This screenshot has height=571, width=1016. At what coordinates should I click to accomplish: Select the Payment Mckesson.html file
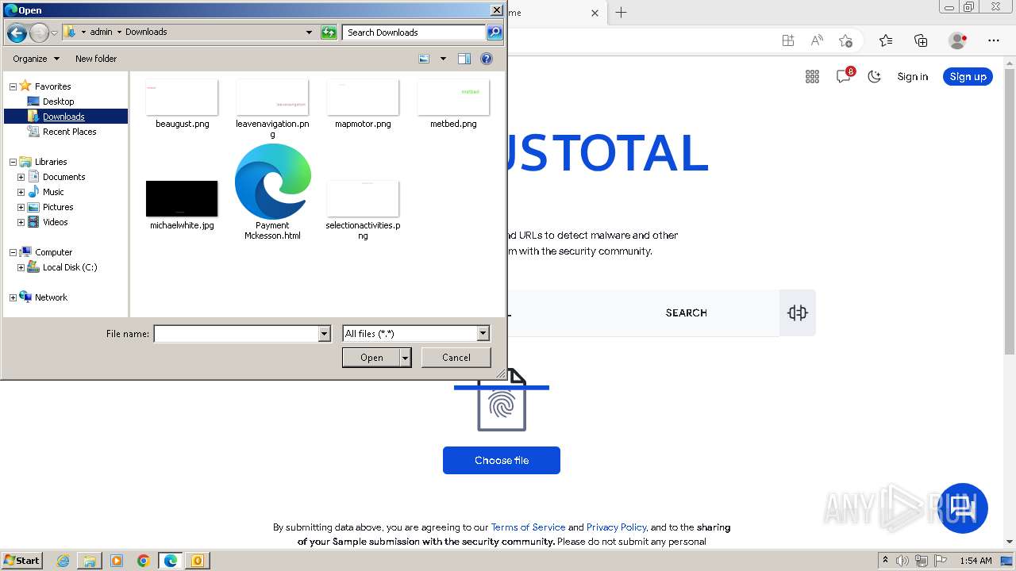click(x=273, y=192)
